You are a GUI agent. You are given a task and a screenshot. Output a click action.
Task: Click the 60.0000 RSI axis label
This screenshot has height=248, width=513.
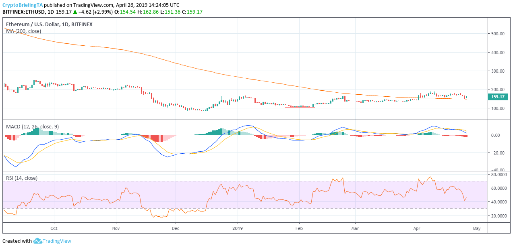499,188
